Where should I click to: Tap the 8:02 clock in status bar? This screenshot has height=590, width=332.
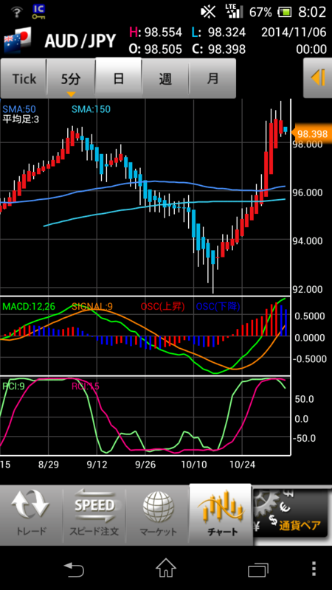pos(311,13)
